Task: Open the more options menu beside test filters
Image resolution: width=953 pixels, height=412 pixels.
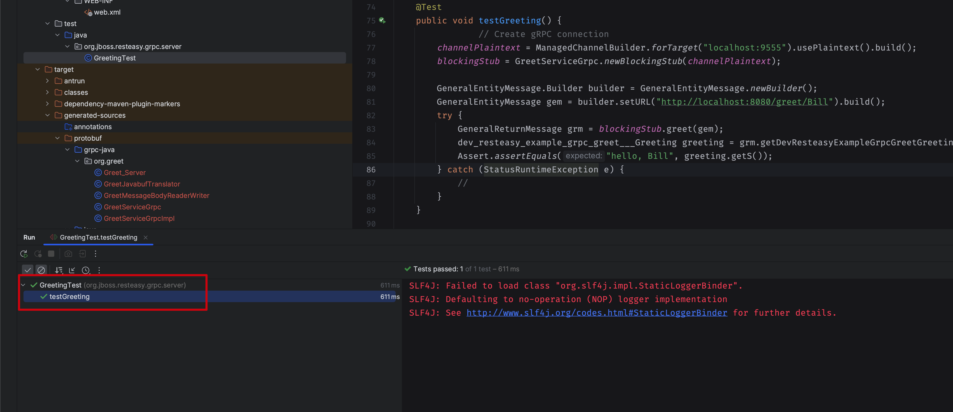Action: 99,270
